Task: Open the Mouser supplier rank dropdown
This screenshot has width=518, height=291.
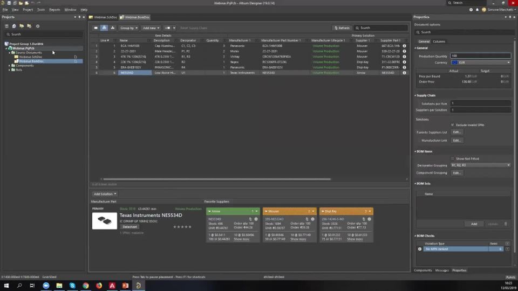Action: coord(313,211)
